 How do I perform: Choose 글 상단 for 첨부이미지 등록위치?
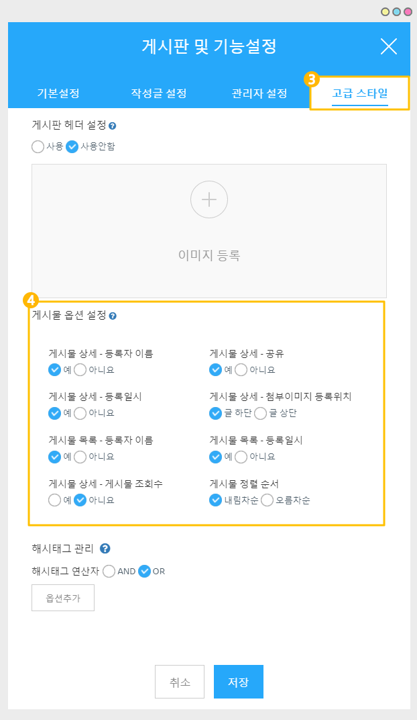pyautogui.click(x=261, y=413)
